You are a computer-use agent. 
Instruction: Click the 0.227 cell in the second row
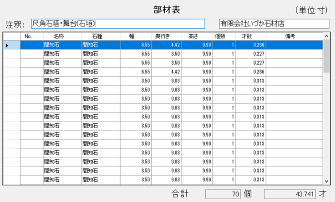(x=251, y=54)
